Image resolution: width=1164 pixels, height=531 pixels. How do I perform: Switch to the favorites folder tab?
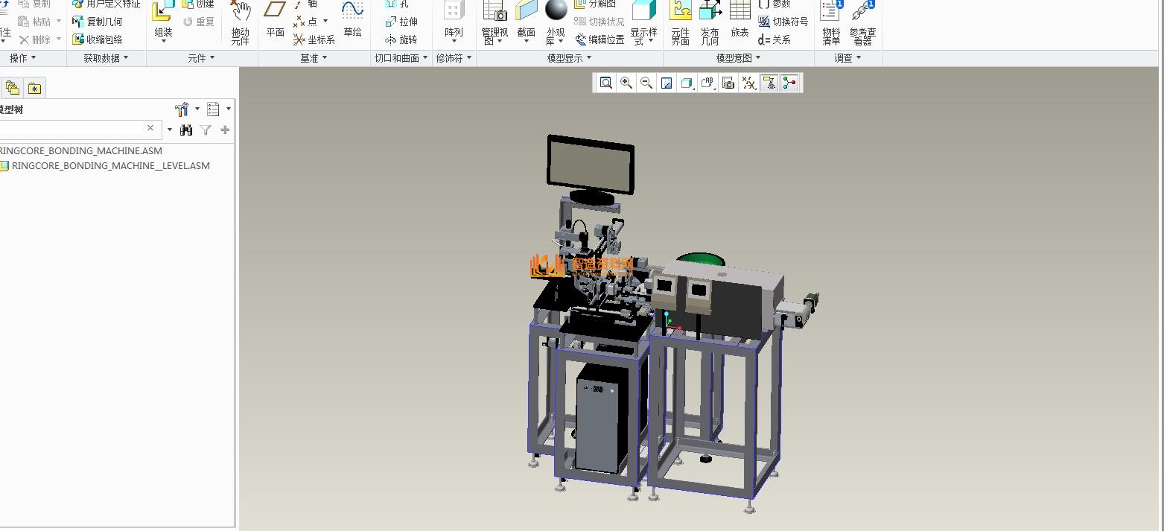point(34,88)
